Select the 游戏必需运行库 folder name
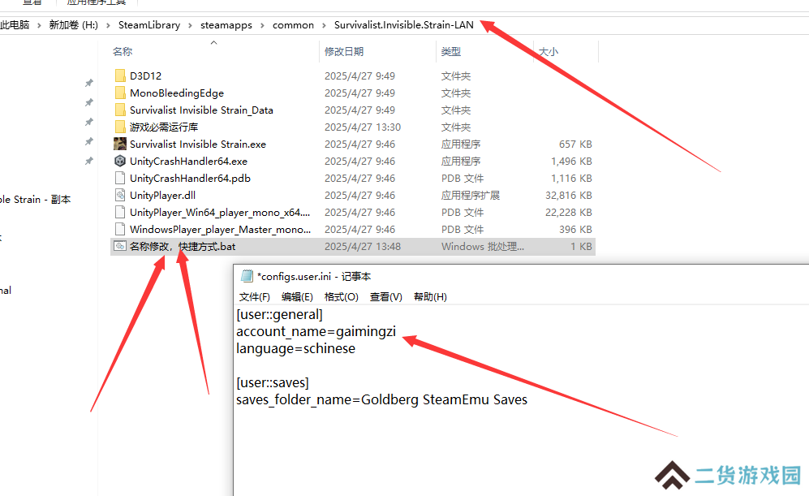Viewport: 809px width, 496px height. point(164,127)
